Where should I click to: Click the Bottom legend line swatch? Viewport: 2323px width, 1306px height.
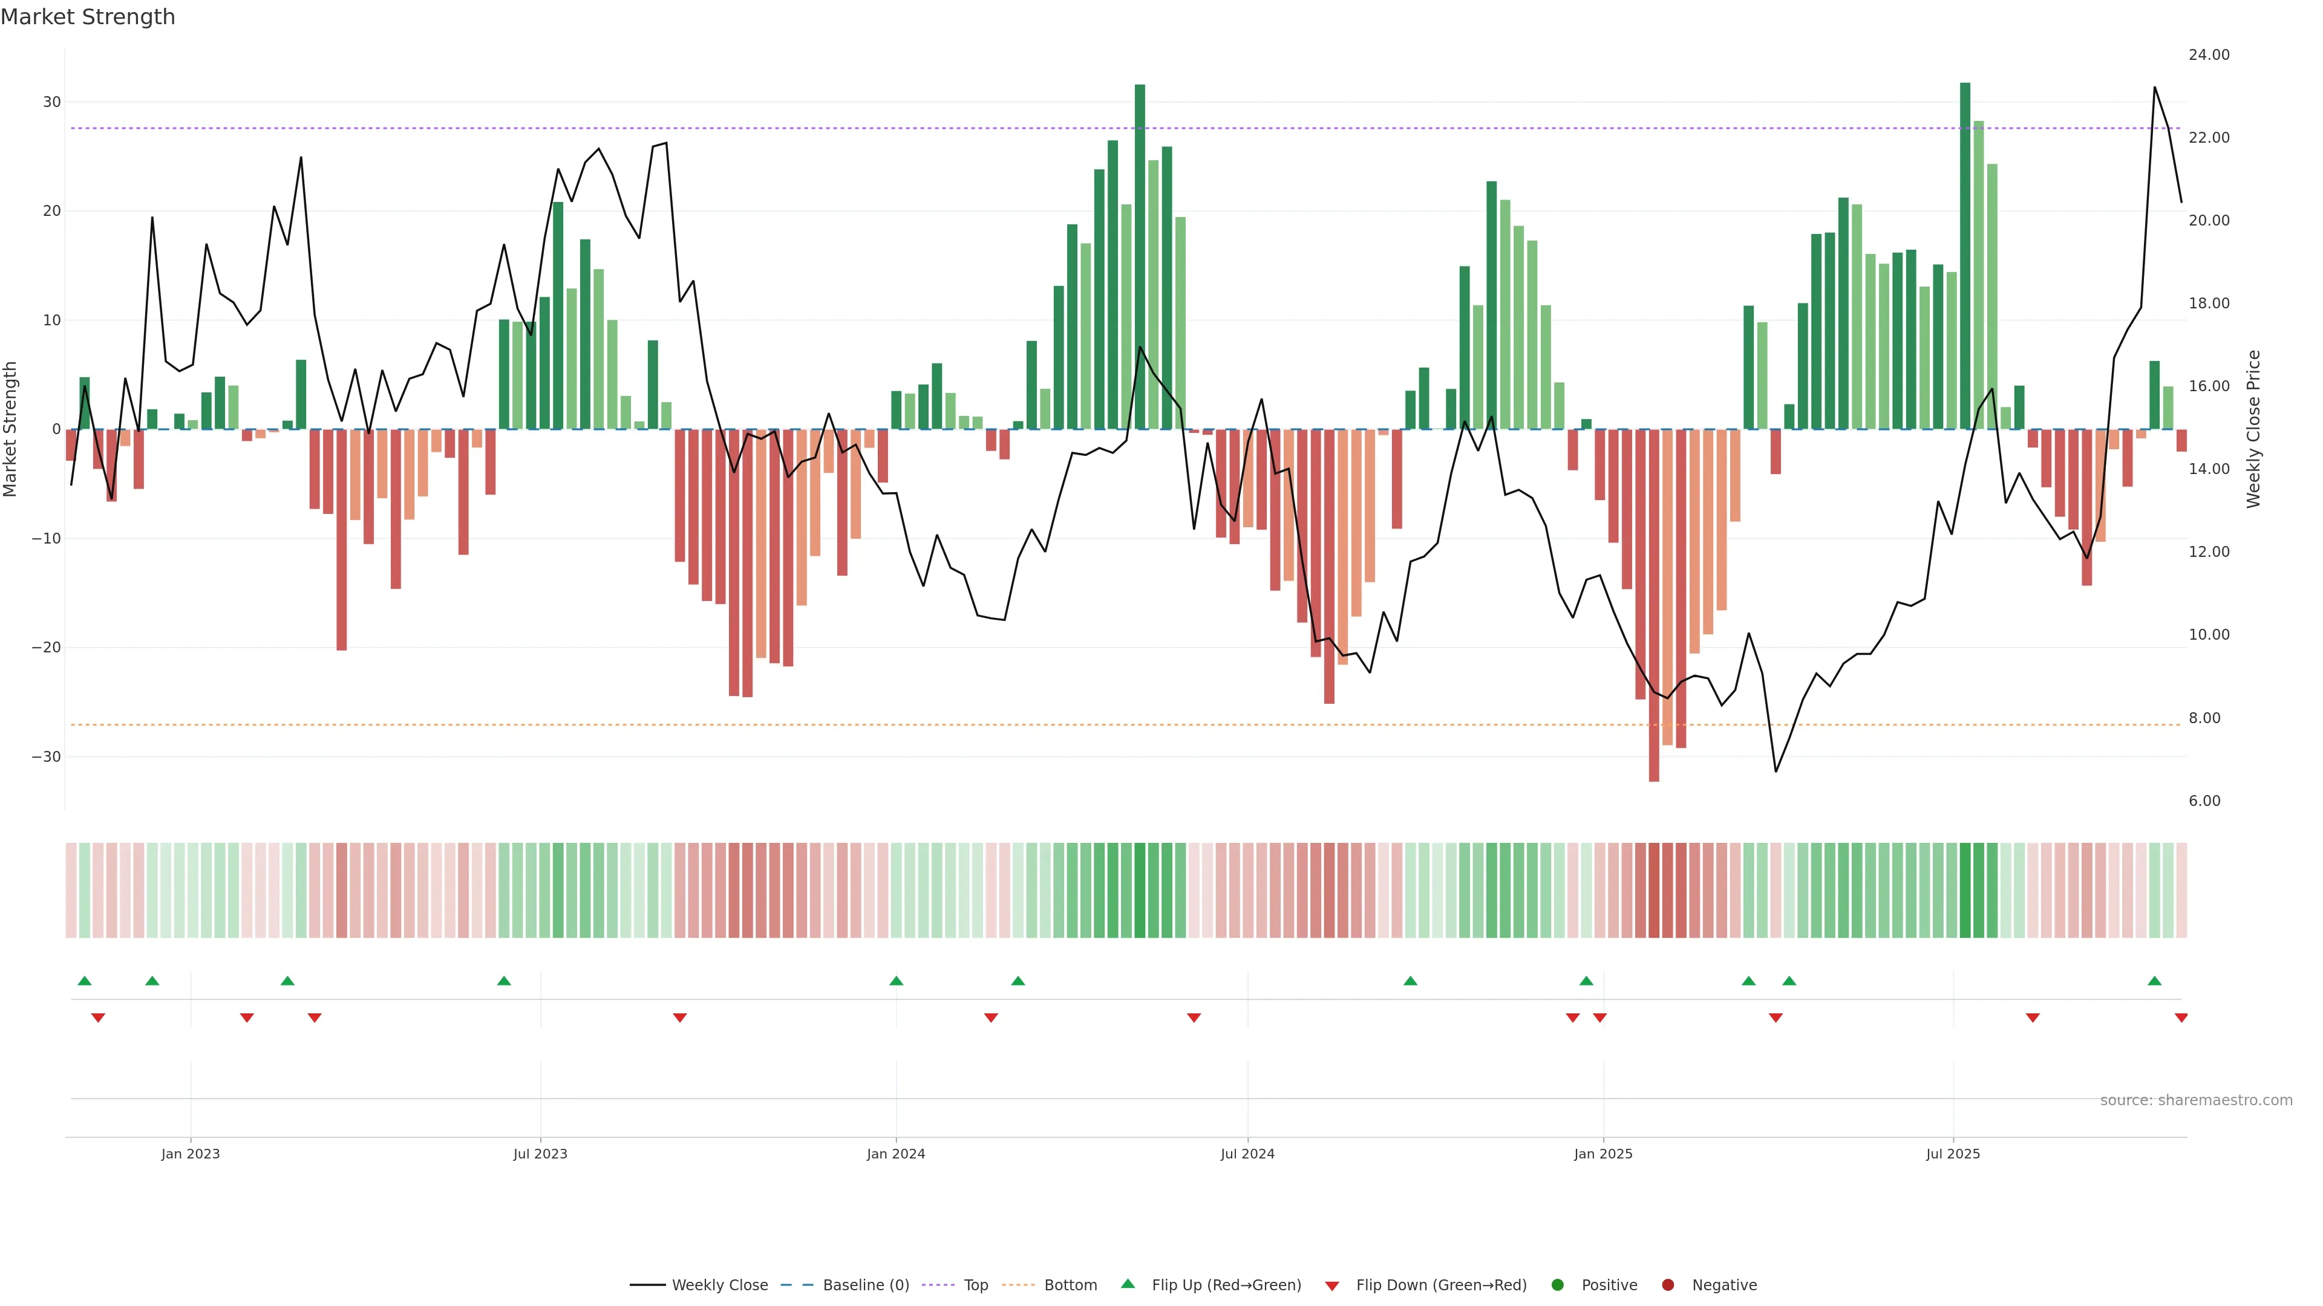click(x=1018, y=1284)
